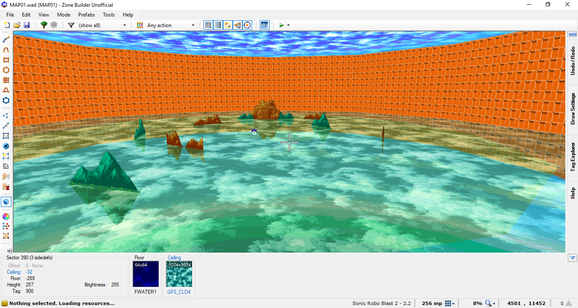578x308 pixels.
Task: Select the draw lines tool
Action: pyautogui.click(x=6, y=40)
